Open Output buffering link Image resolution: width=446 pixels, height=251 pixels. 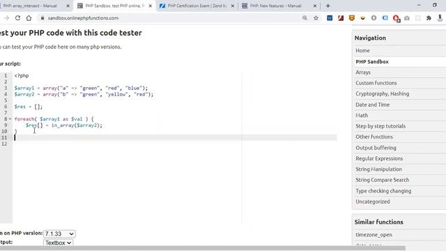click(376, 148)
